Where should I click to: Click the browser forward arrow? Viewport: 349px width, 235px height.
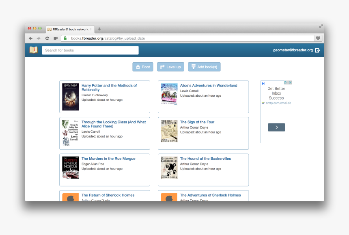point(39,38)
